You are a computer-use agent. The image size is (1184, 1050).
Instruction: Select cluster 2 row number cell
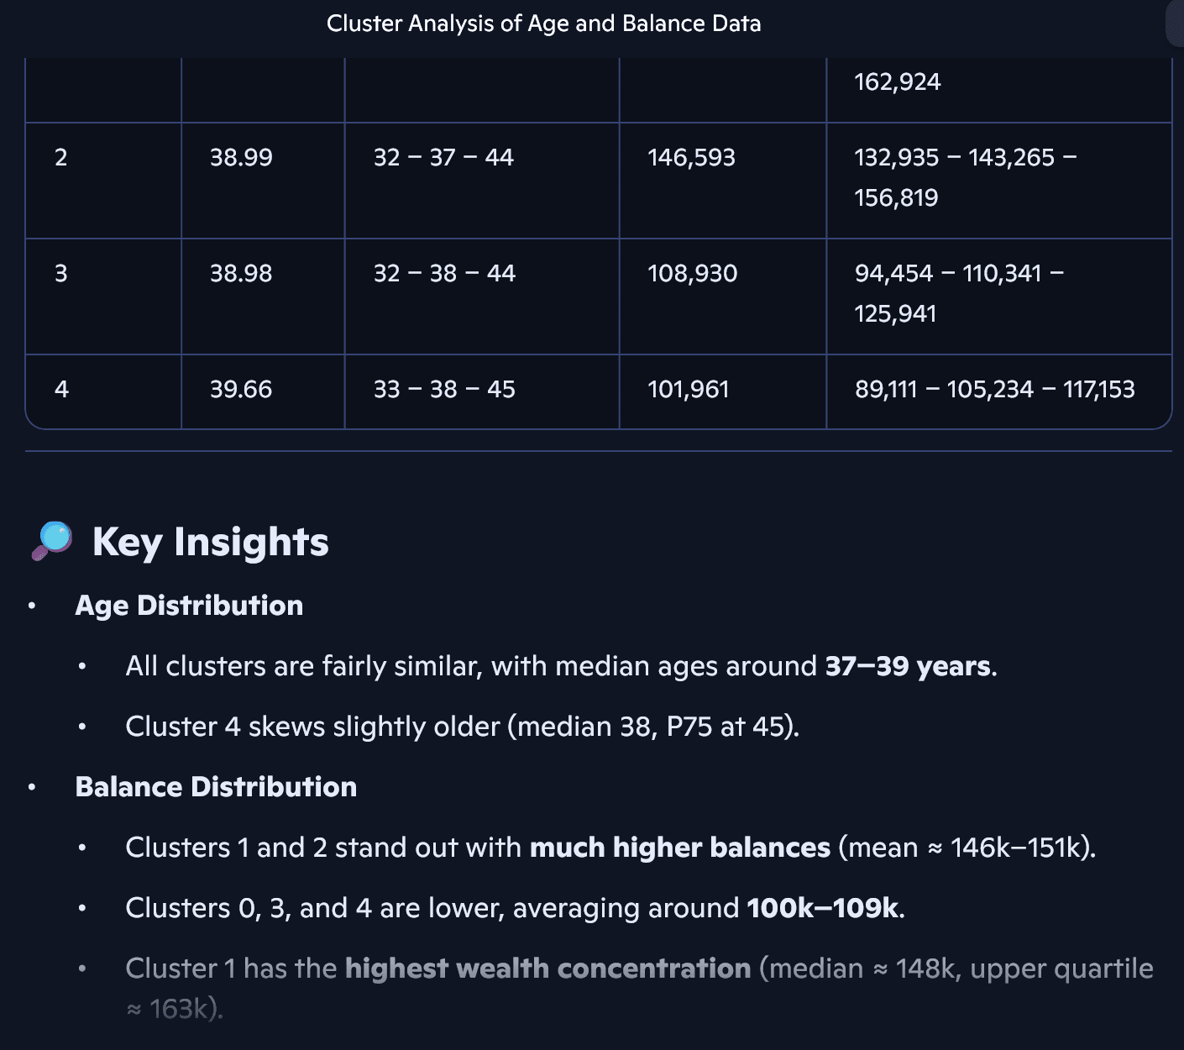point(61,157)
